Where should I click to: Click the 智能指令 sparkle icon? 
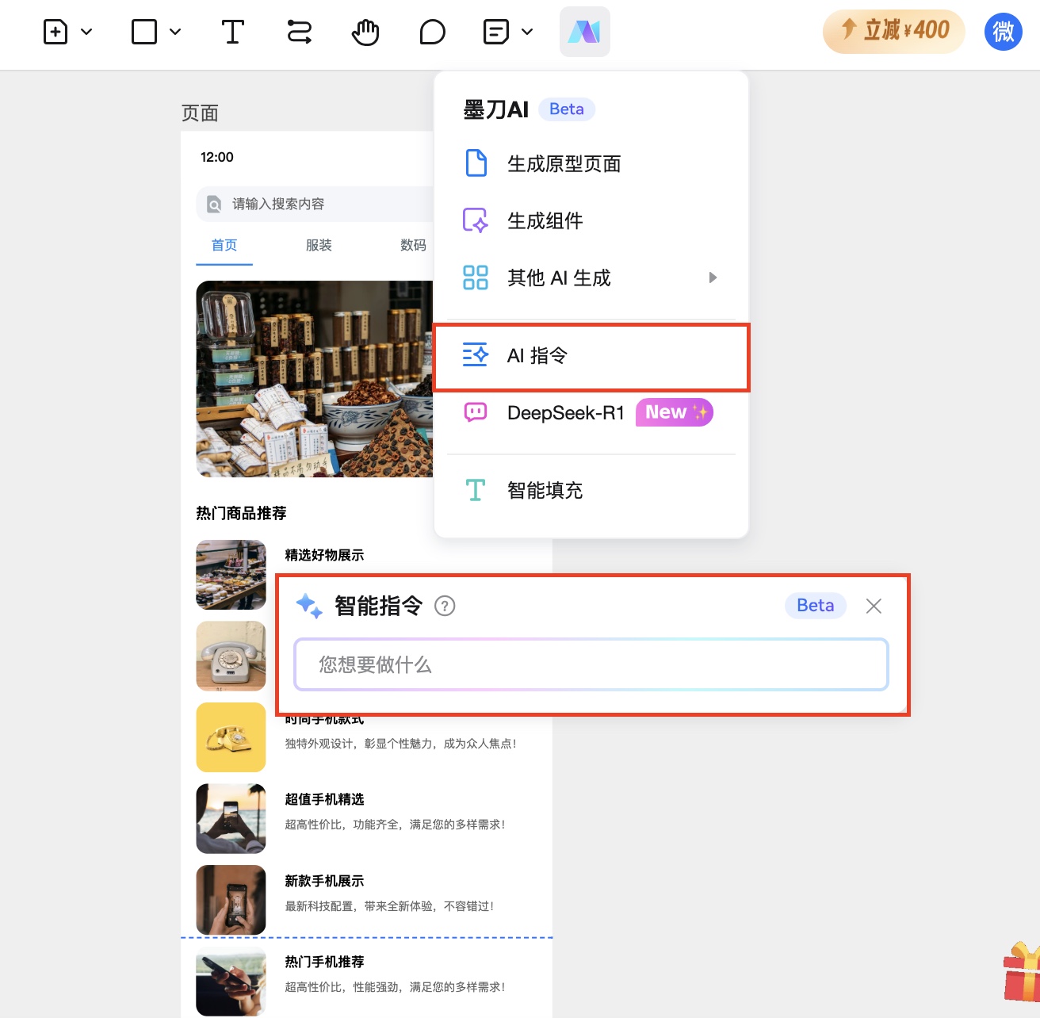(309, 606)
